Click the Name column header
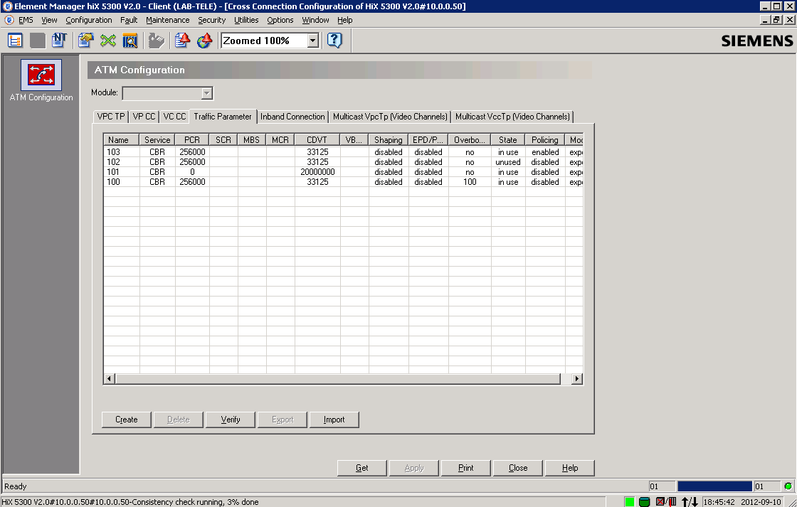797x507 pixels. (x=122, y=139)
